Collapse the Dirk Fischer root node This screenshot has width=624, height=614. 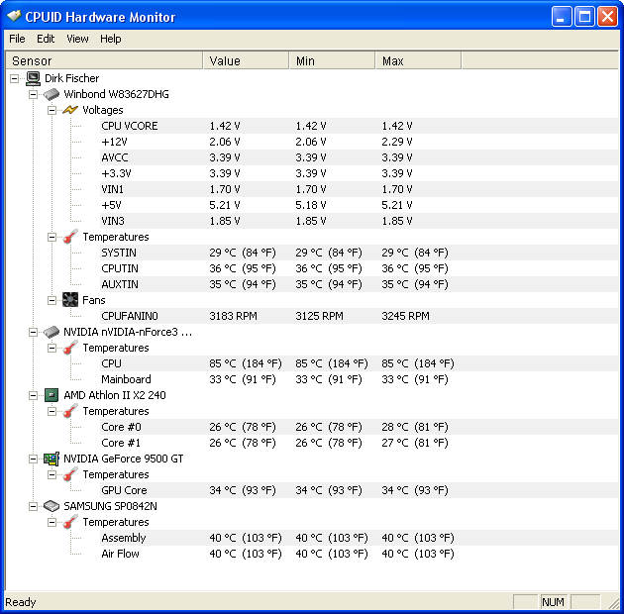14,79
